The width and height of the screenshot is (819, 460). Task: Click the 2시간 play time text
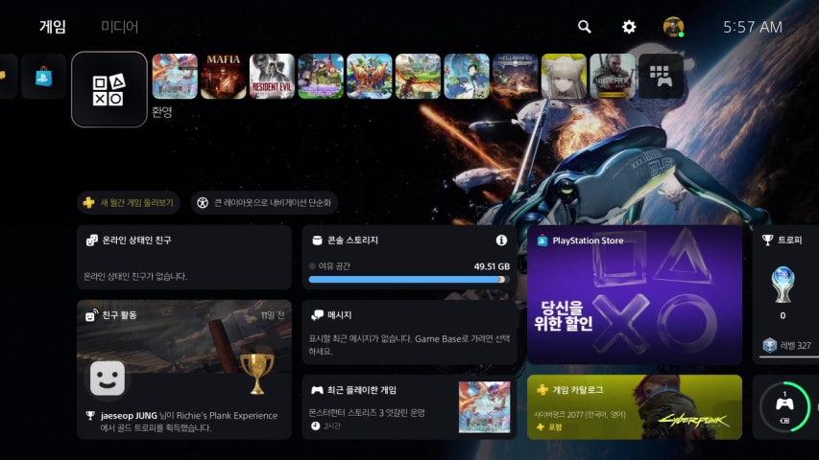coord(332,426)
